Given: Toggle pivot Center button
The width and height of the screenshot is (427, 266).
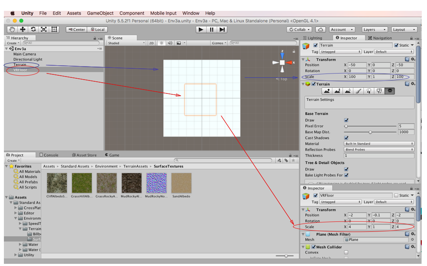Looking at the screenshot, I should pos(77,29).
